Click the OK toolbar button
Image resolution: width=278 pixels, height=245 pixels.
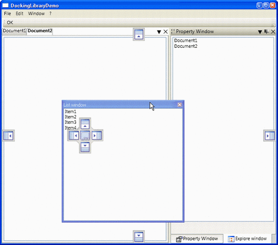pos(10,23)
